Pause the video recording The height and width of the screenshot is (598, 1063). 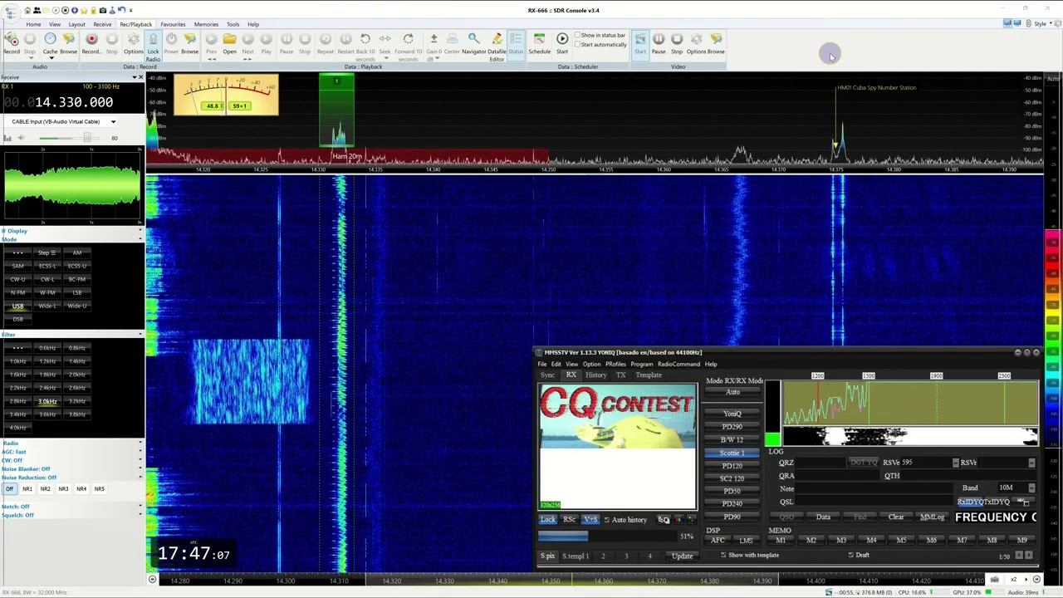tap(658, 40)
